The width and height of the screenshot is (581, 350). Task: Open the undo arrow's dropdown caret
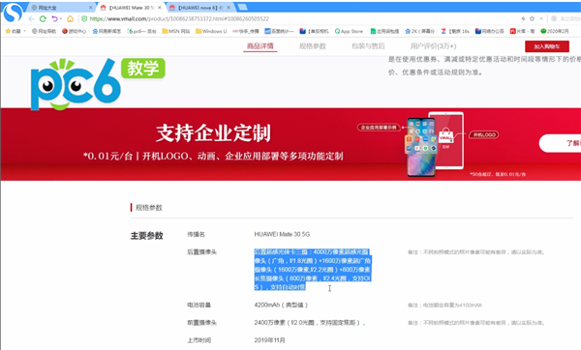[60, 19]
